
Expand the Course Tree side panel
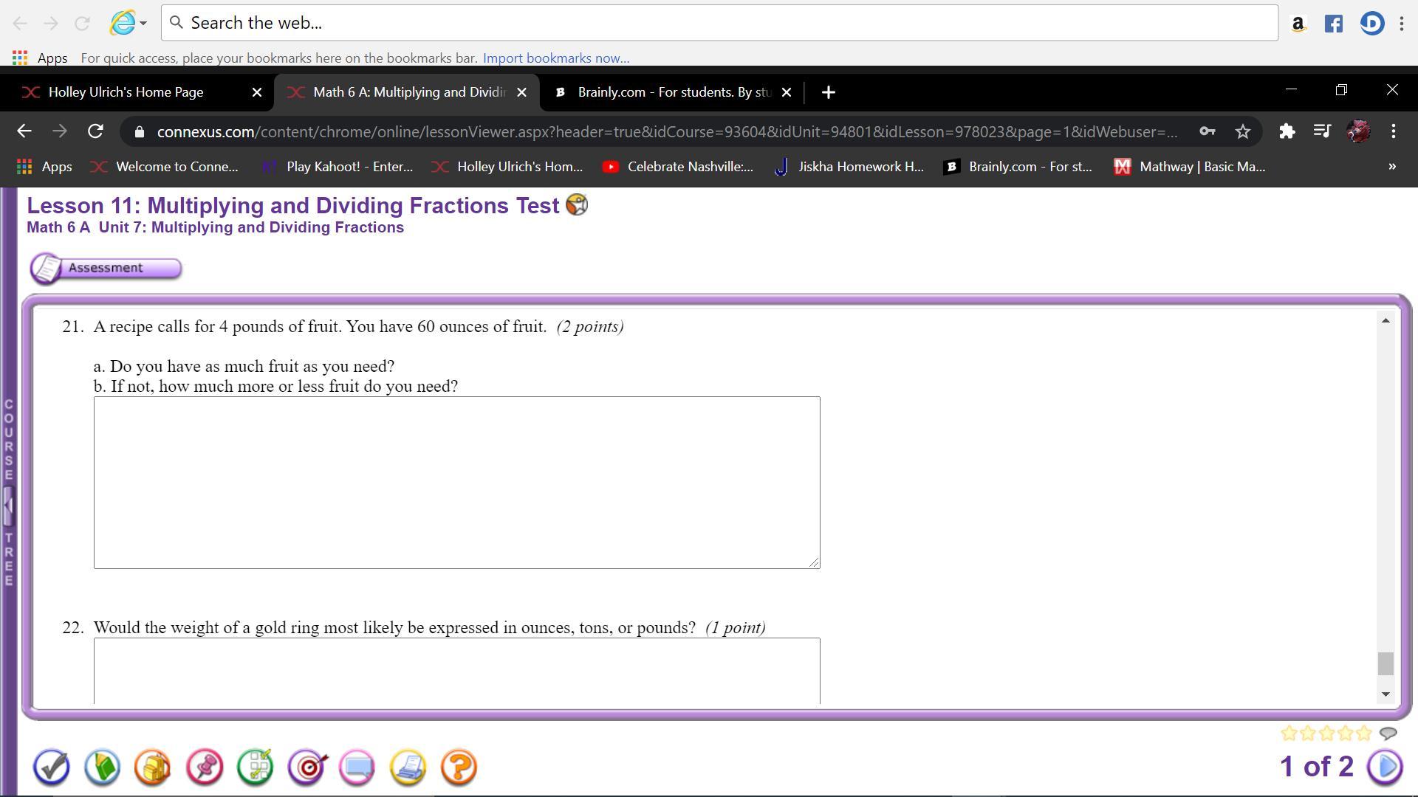pos(8,506)
